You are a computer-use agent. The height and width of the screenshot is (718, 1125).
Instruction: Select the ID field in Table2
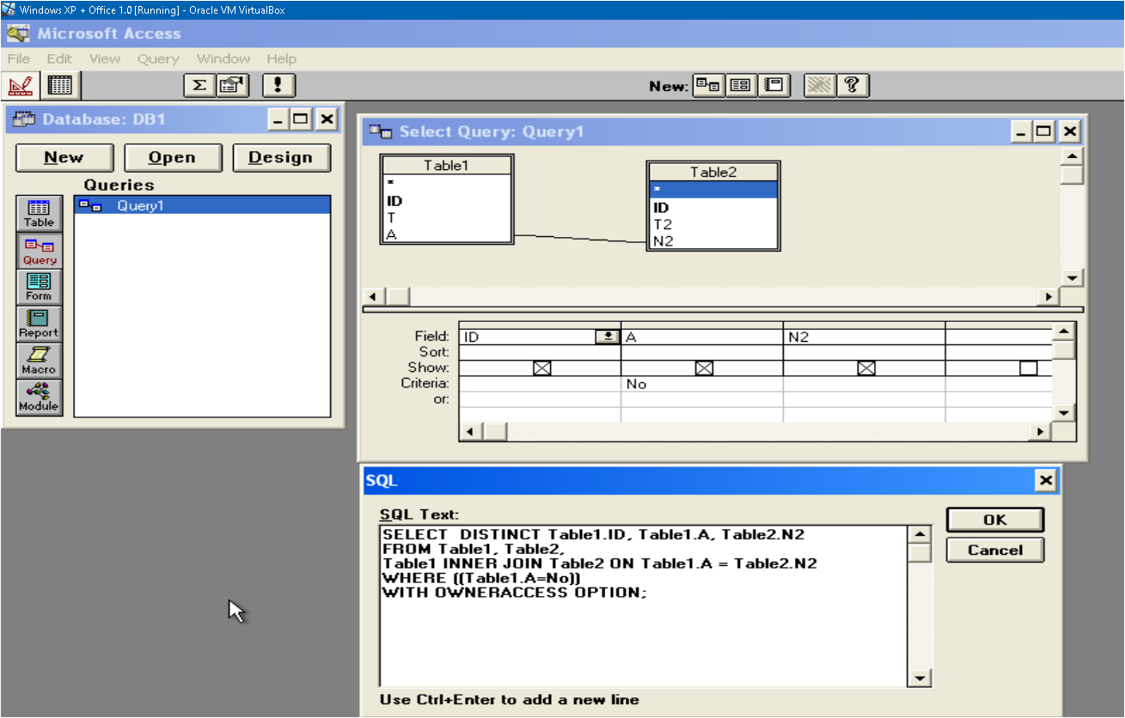pos(713,208)
